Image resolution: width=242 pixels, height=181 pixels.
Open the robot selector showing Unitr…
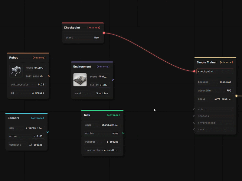click(x=35, y=68)
